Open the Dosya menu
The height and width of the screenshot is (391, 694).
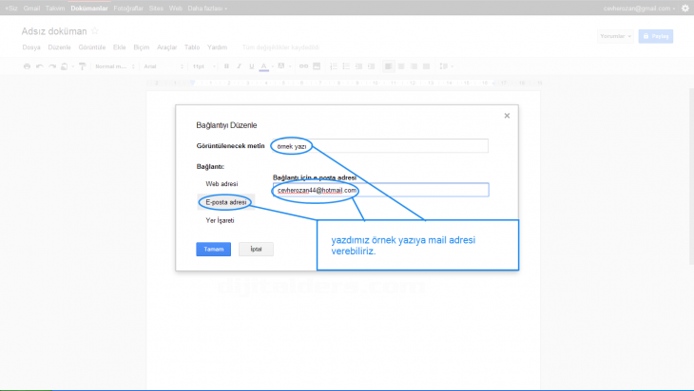(x=31, y=47)
